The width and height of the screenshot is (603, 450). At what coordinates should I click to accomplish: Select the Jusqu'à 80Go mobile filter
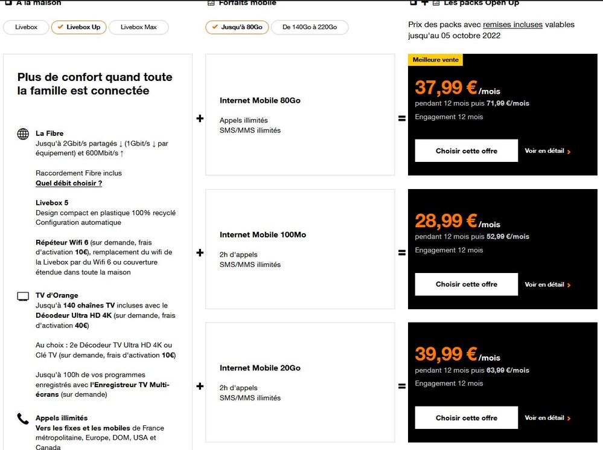point(237,27)
